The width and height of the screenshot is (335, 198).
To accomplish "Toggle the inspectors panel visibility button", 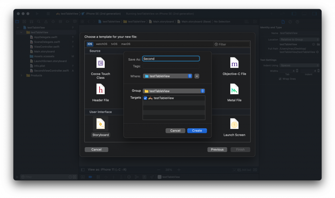I will tap(314, 14).
